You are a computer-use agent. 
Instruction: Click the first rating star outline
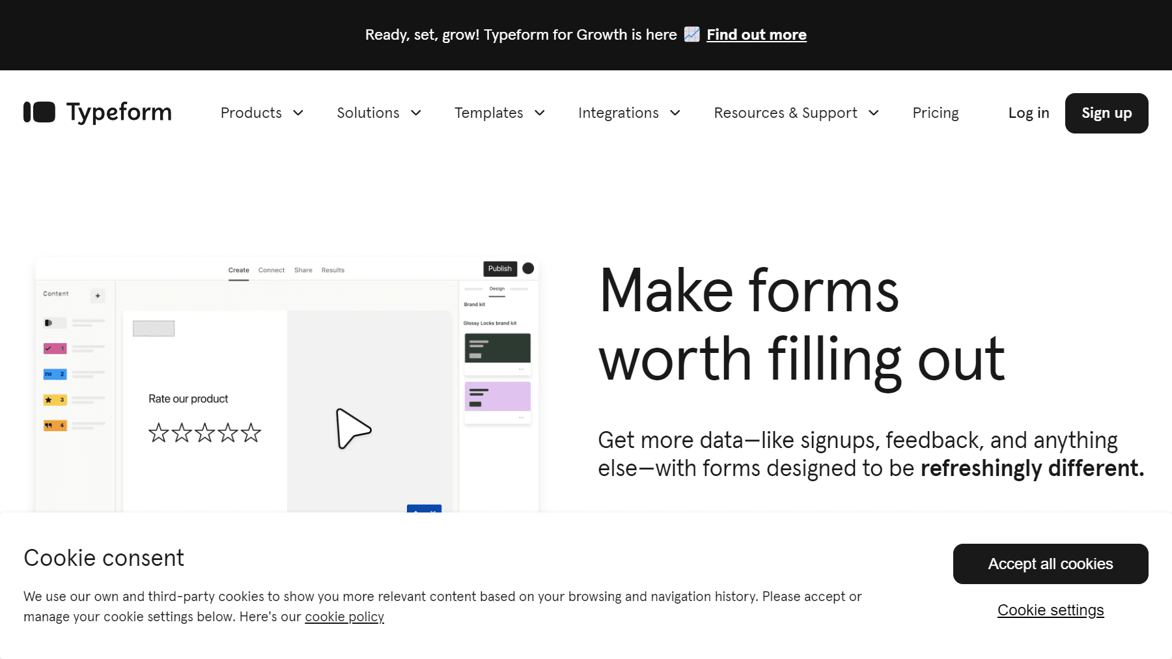(x=158, y=433)
